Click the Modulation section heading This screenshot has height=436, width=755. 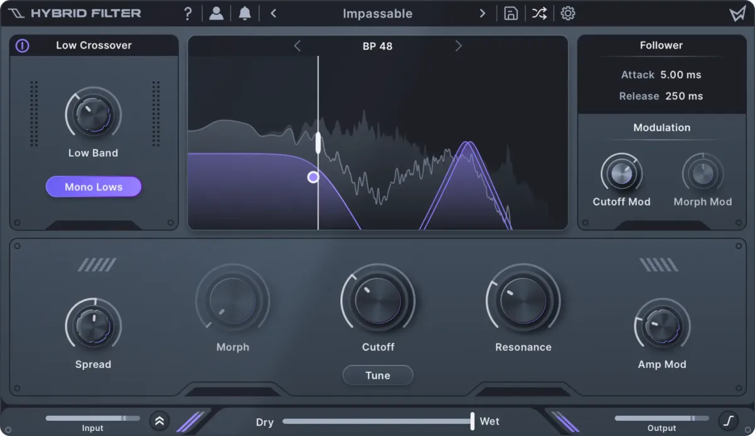(x=662, y=128)
